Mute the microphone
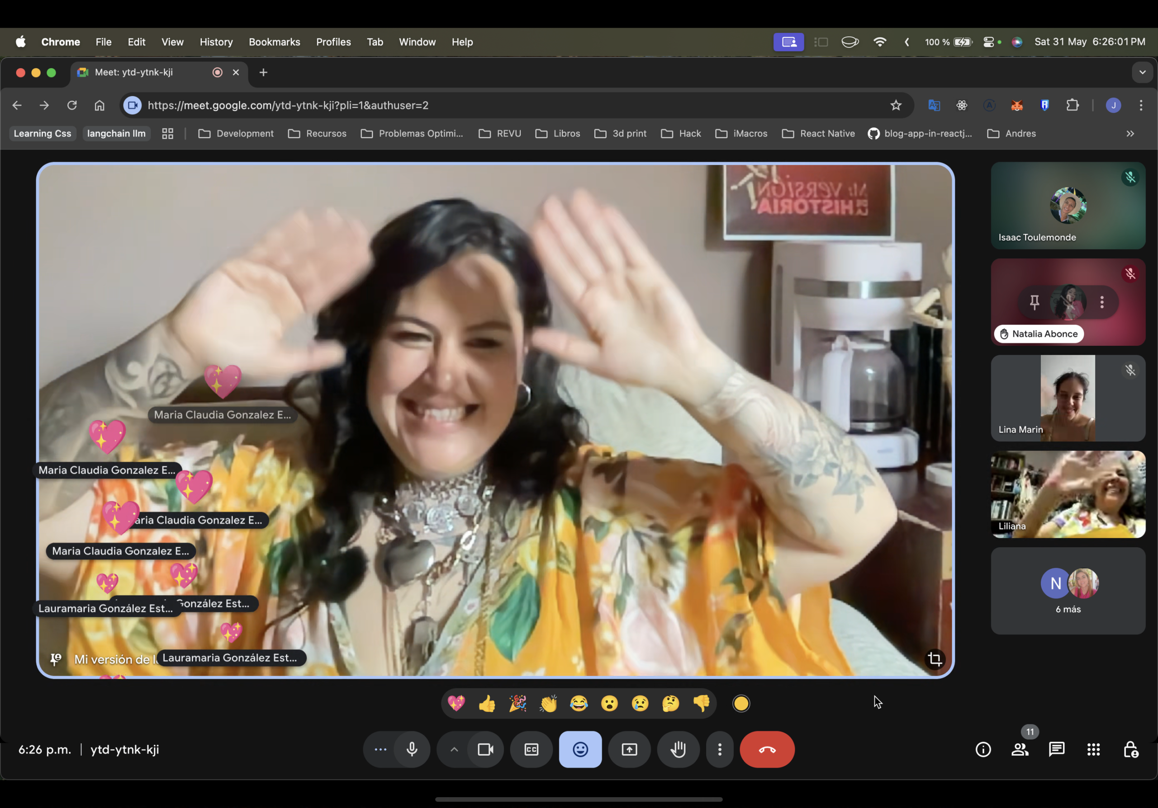 point(412,749)
